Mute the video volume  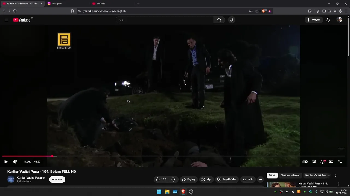pyautogui.click(x=15, y=162)
